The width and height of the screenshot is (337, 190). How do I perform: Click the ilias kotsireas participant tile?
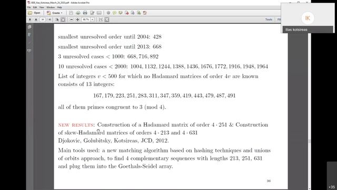[x=308, y=18]
